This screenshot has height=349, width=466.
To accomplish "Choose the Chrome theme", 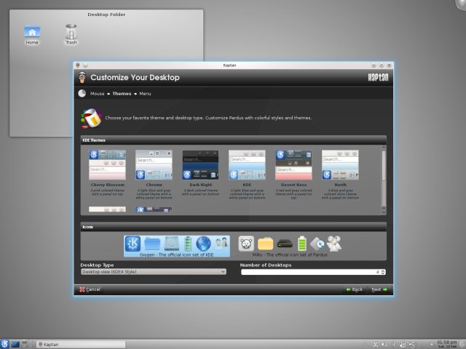I will 154,165.
